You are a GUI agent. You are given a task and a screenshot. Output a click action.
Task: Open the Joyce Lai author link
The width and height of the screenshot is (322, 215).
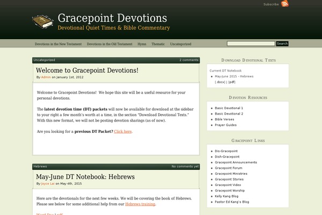click(48, 183)
